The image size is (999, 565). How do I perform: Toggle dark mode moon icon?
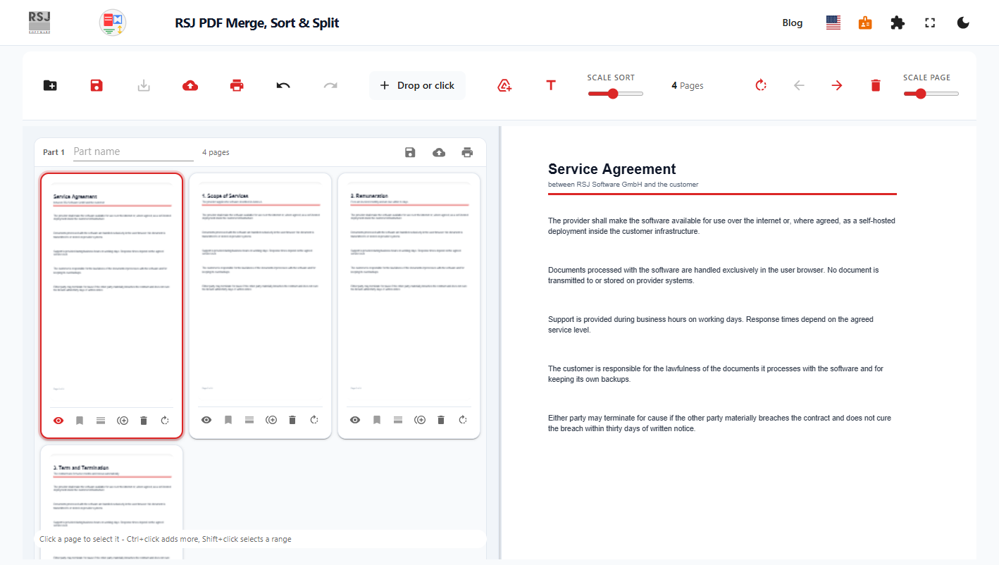(x=963, y=23)
